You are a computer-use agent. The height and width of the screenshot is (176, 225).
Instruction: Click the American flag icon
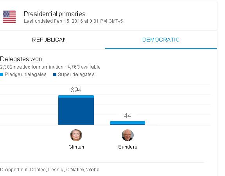point(9,17)
